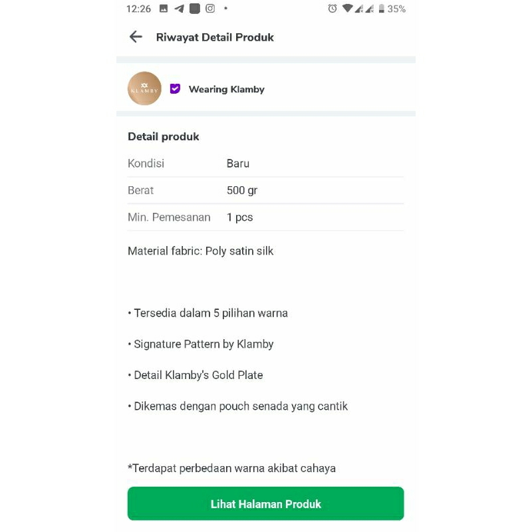
Task: Tap the back arrow icon
Action: 136,37
